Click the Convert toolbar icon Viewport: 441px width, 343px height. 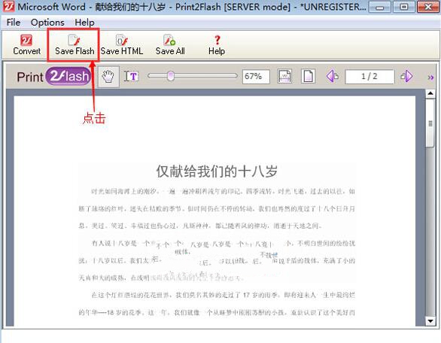tap(26, 40)
